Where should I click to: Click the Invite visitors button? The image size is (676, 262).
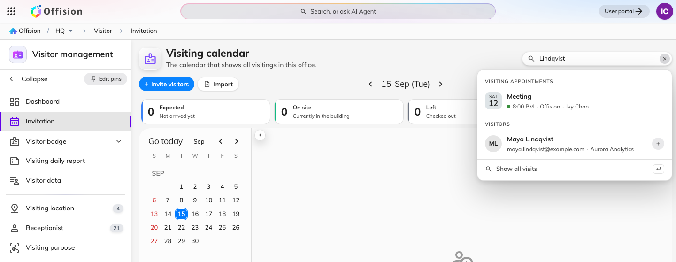[167, 84]
